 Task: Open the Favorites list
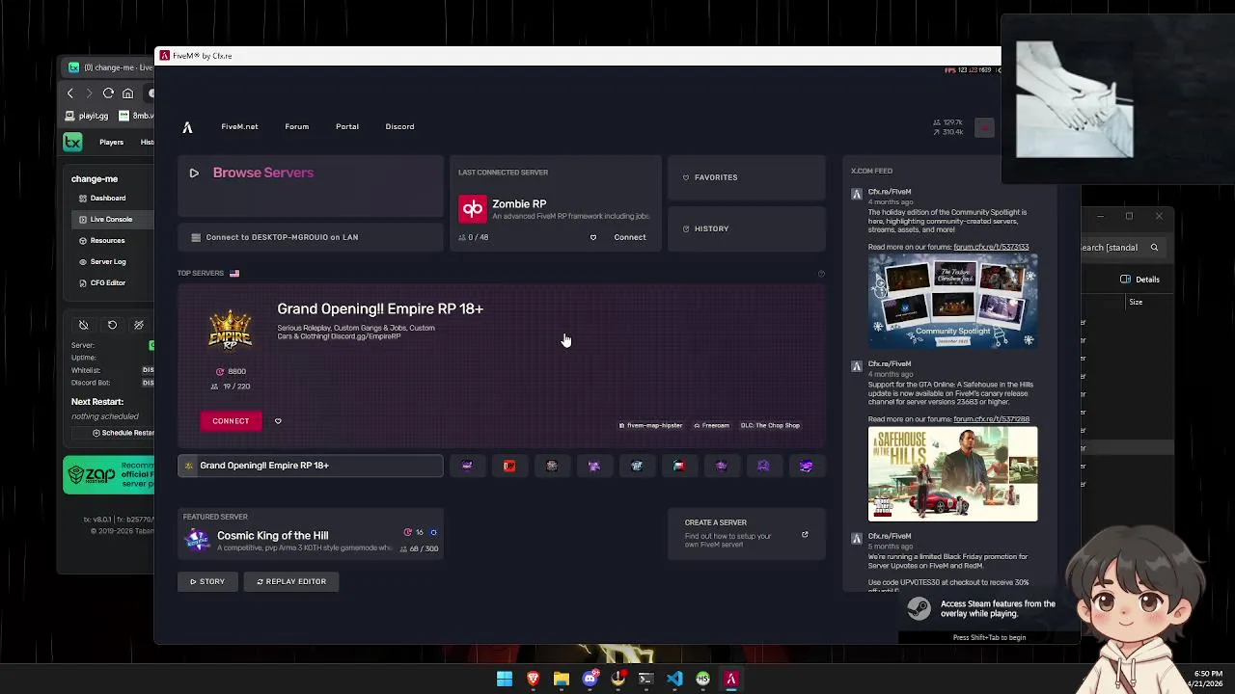click(x=747, y=177)
